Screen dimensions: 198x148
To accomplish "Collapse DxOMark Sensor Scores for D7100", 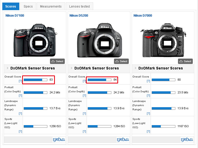I will tap(7, 68).
